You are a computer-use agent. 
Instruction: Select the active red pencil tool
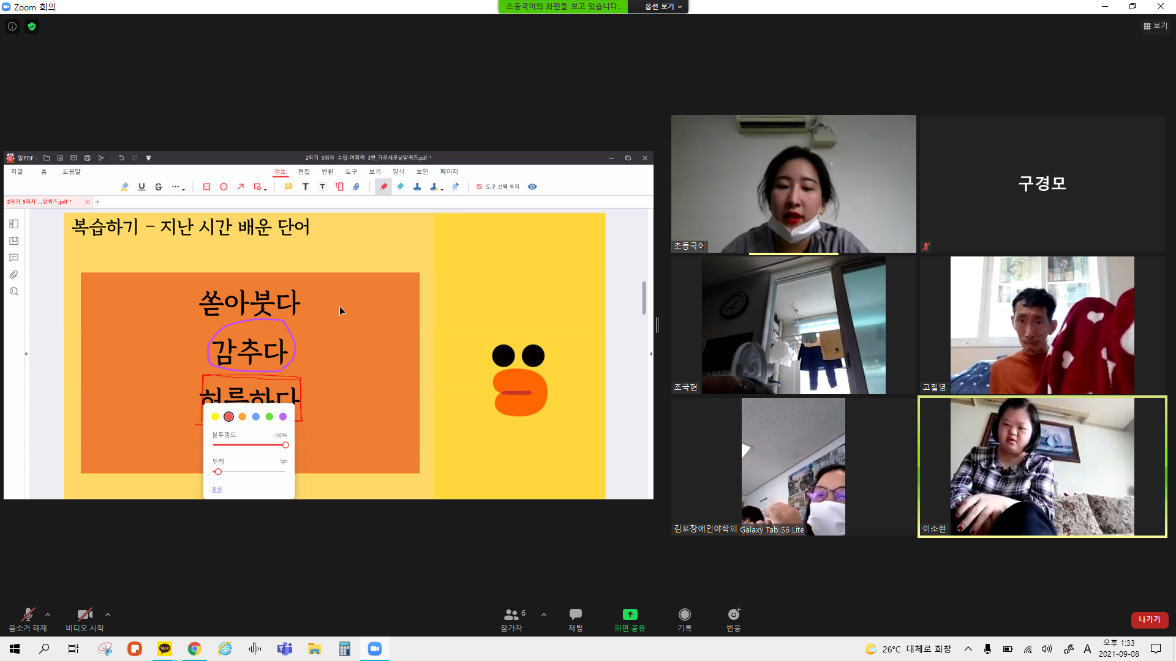(383, 187)
